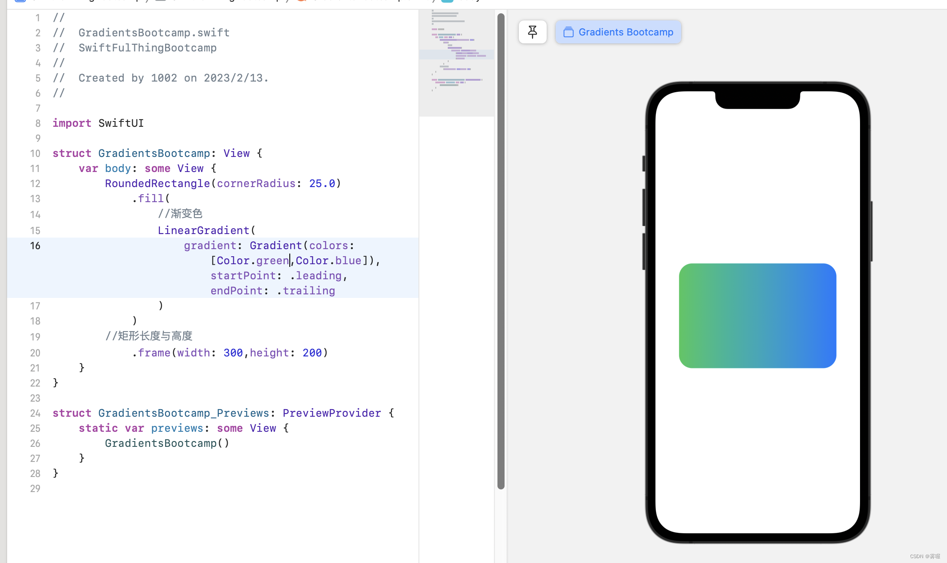Screen dimensions: 947x563
Task: Click the code minimap overview
Action: pyautogui.click(x=456, y=62)
